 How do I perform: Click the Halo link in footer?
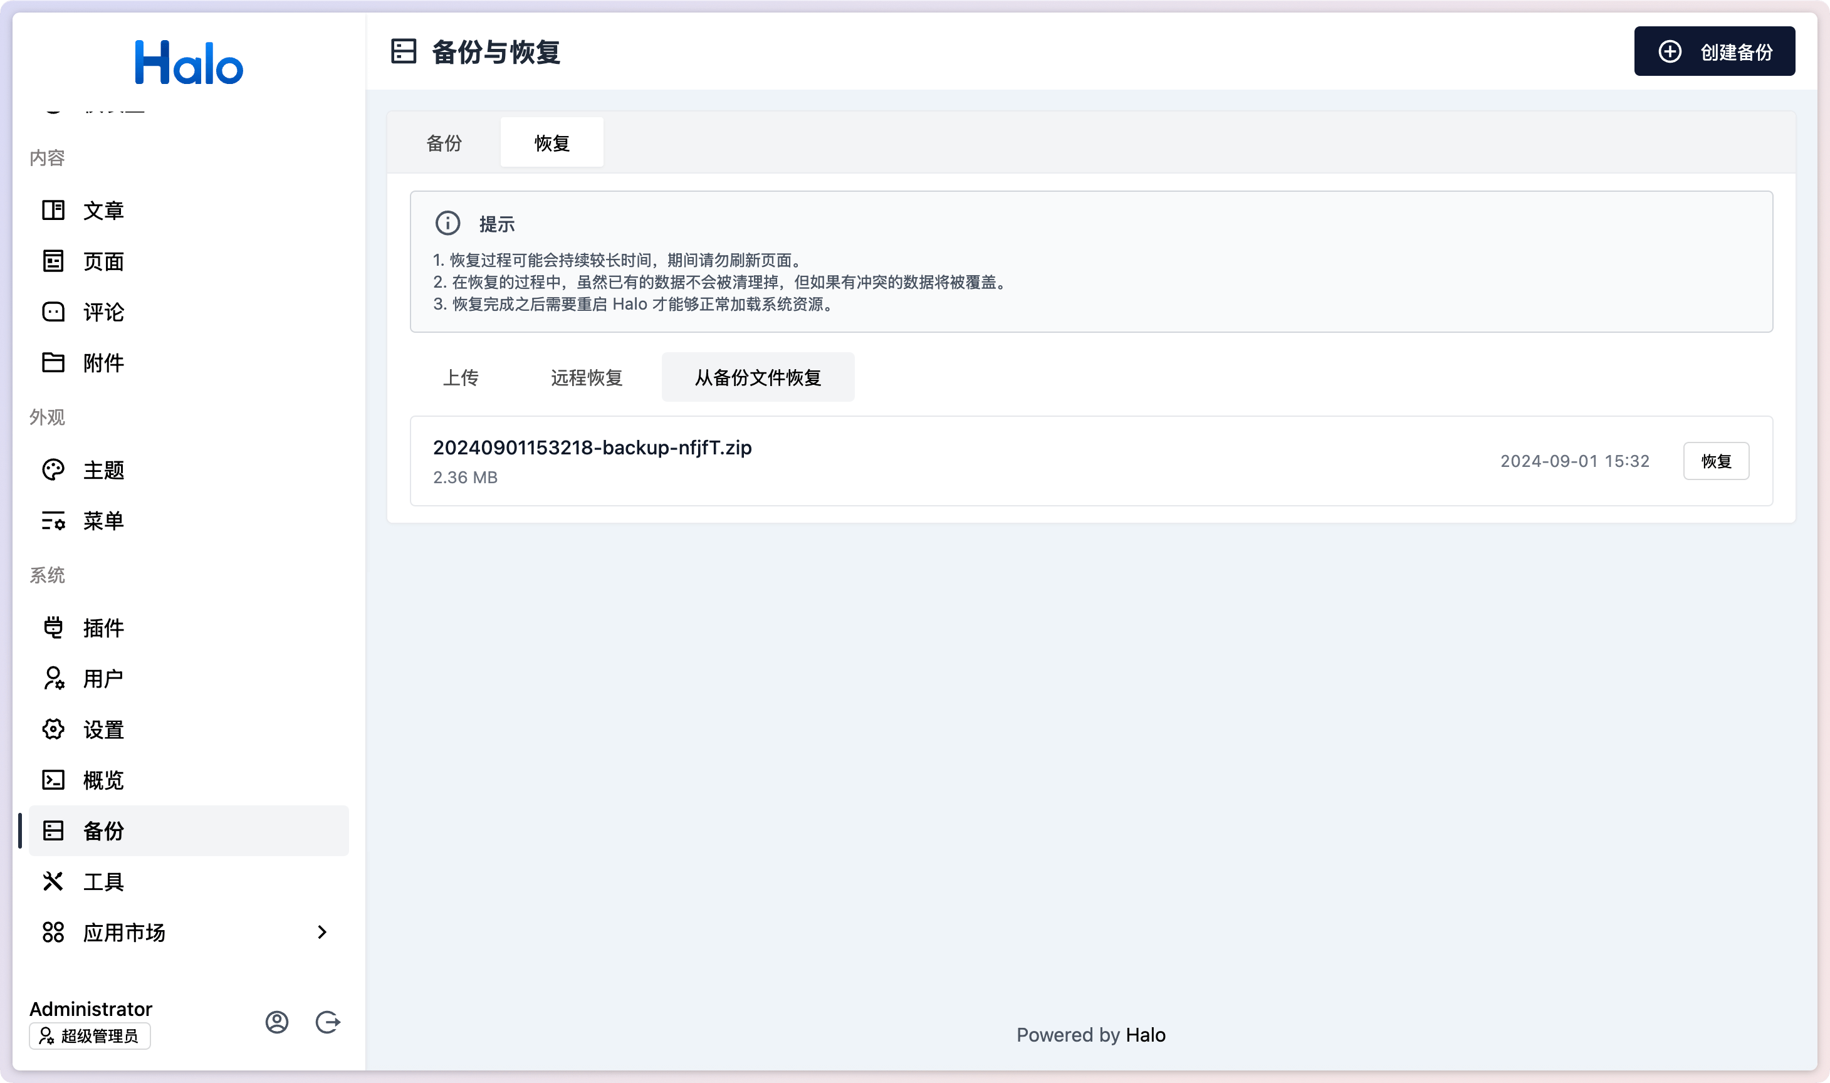tap(1145, 1035)
